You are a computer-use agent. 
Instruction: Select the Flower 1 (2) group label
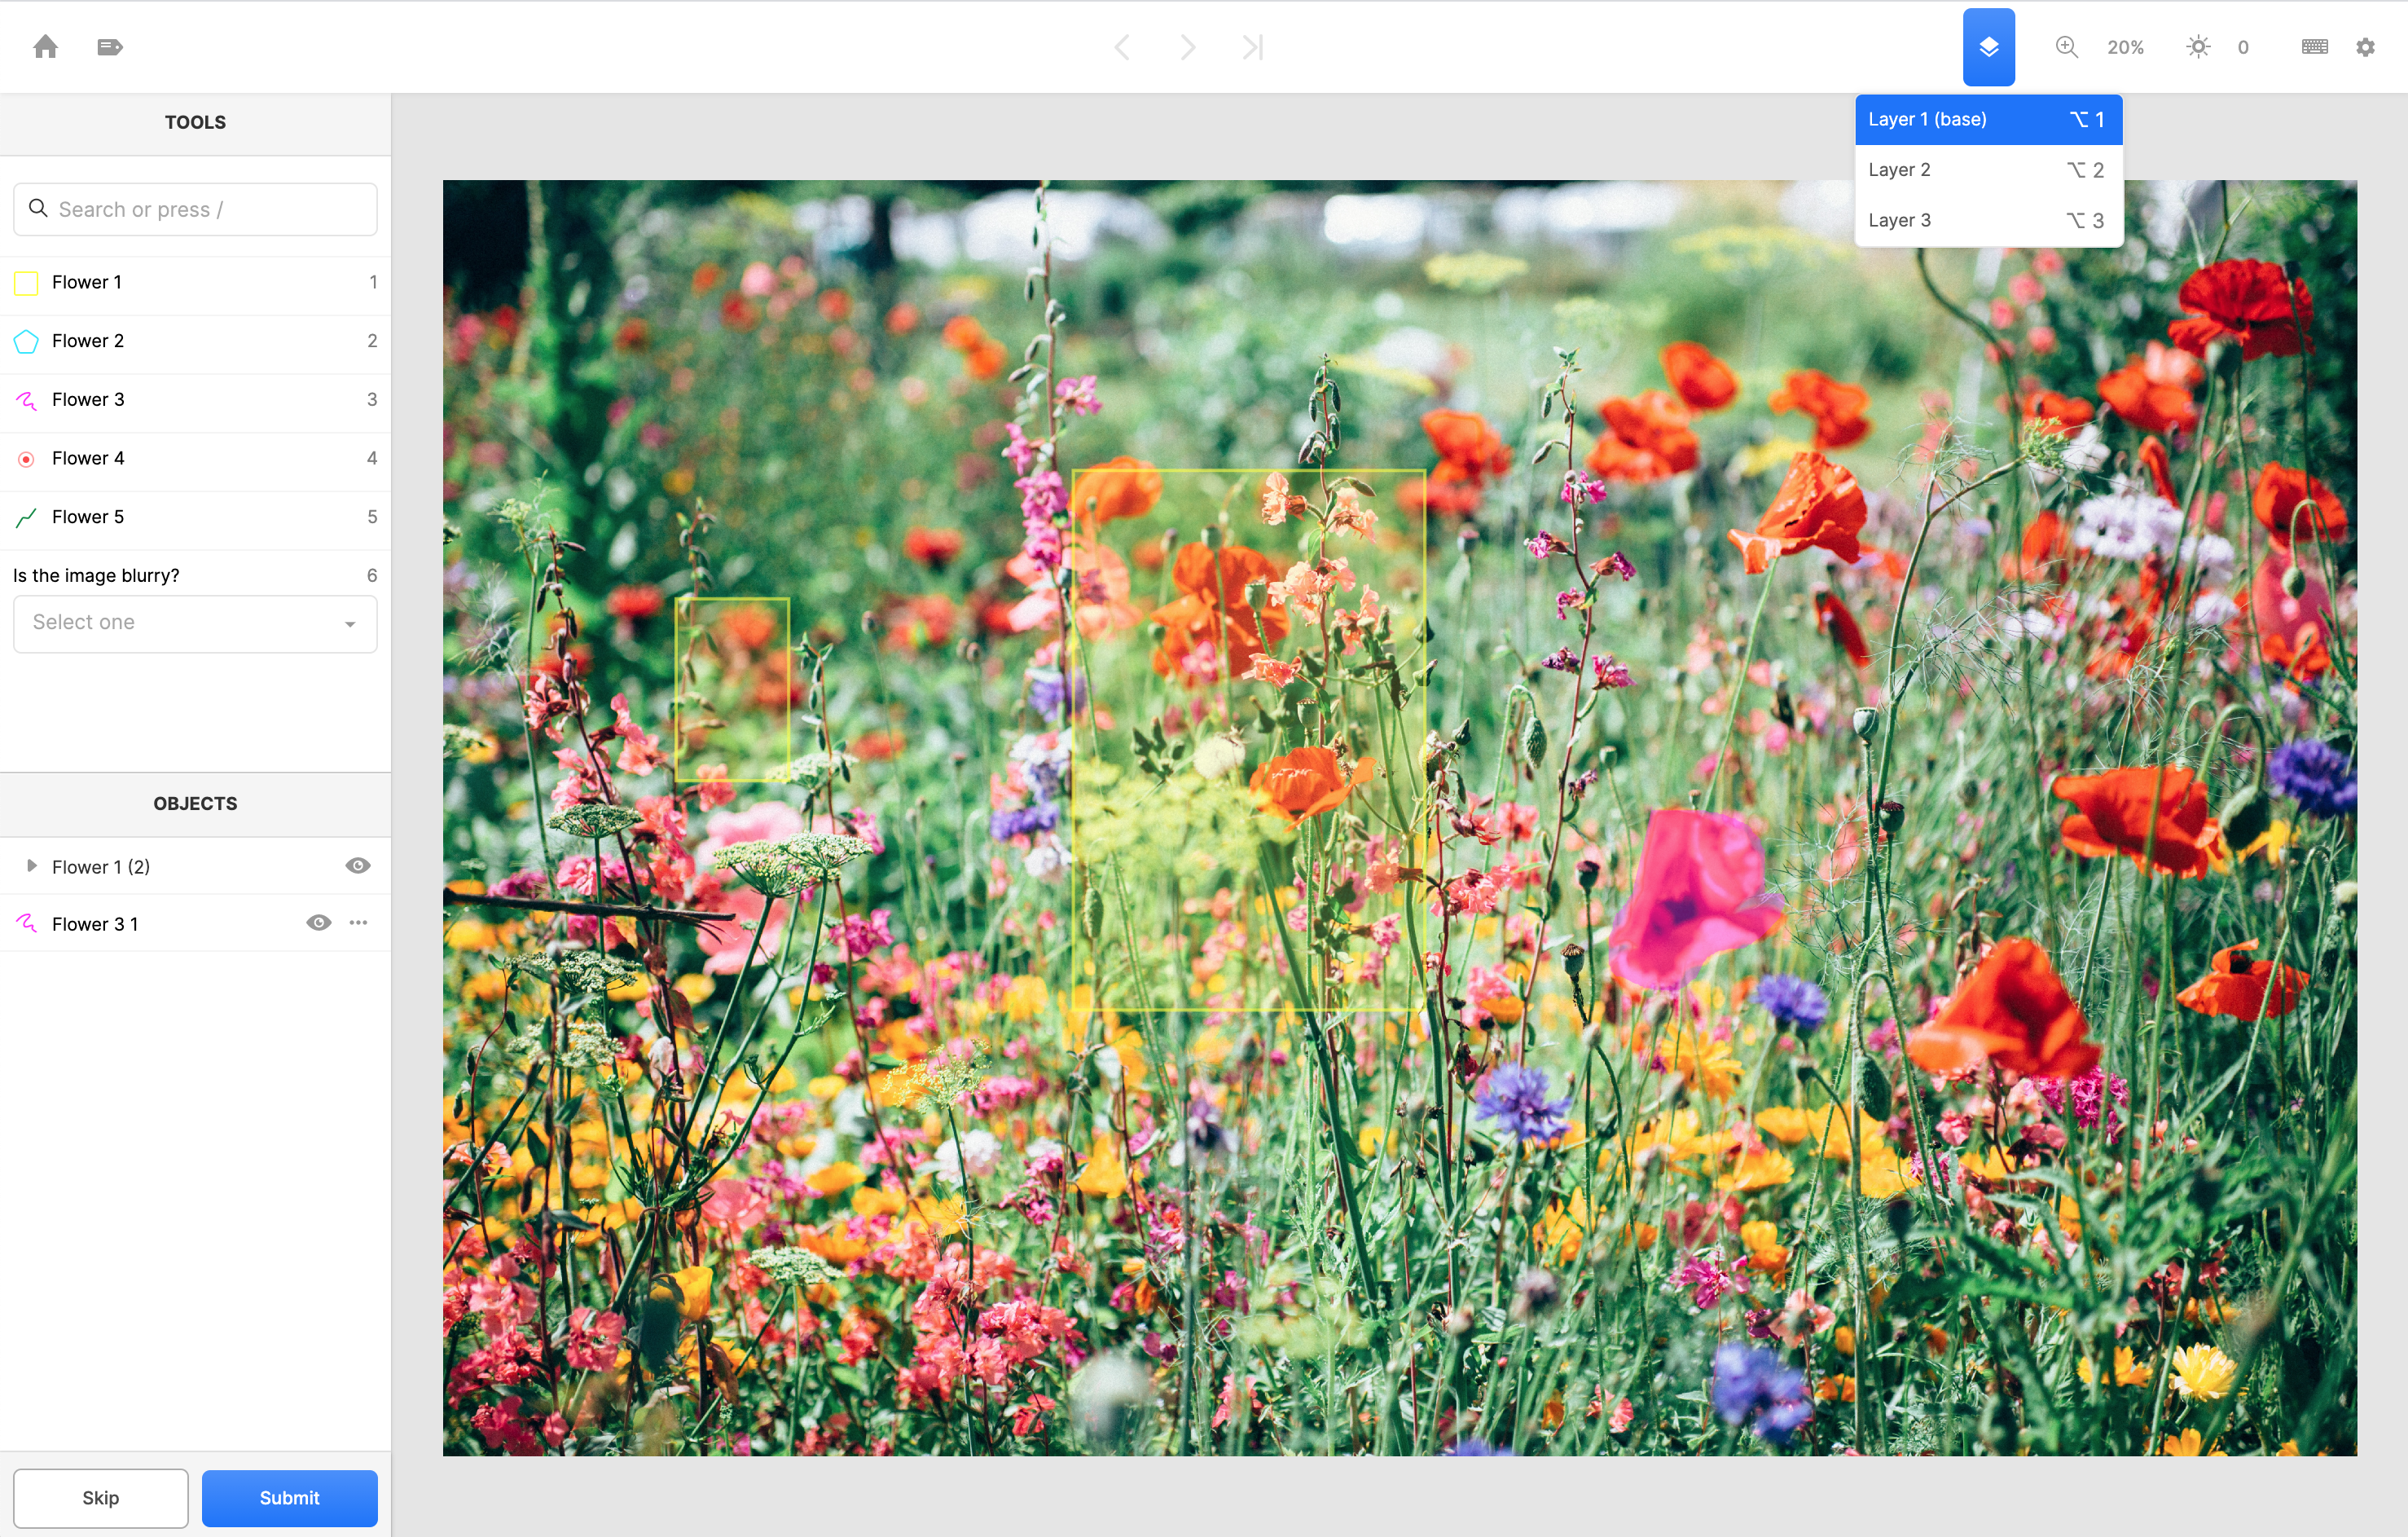[x=101, y=866]
